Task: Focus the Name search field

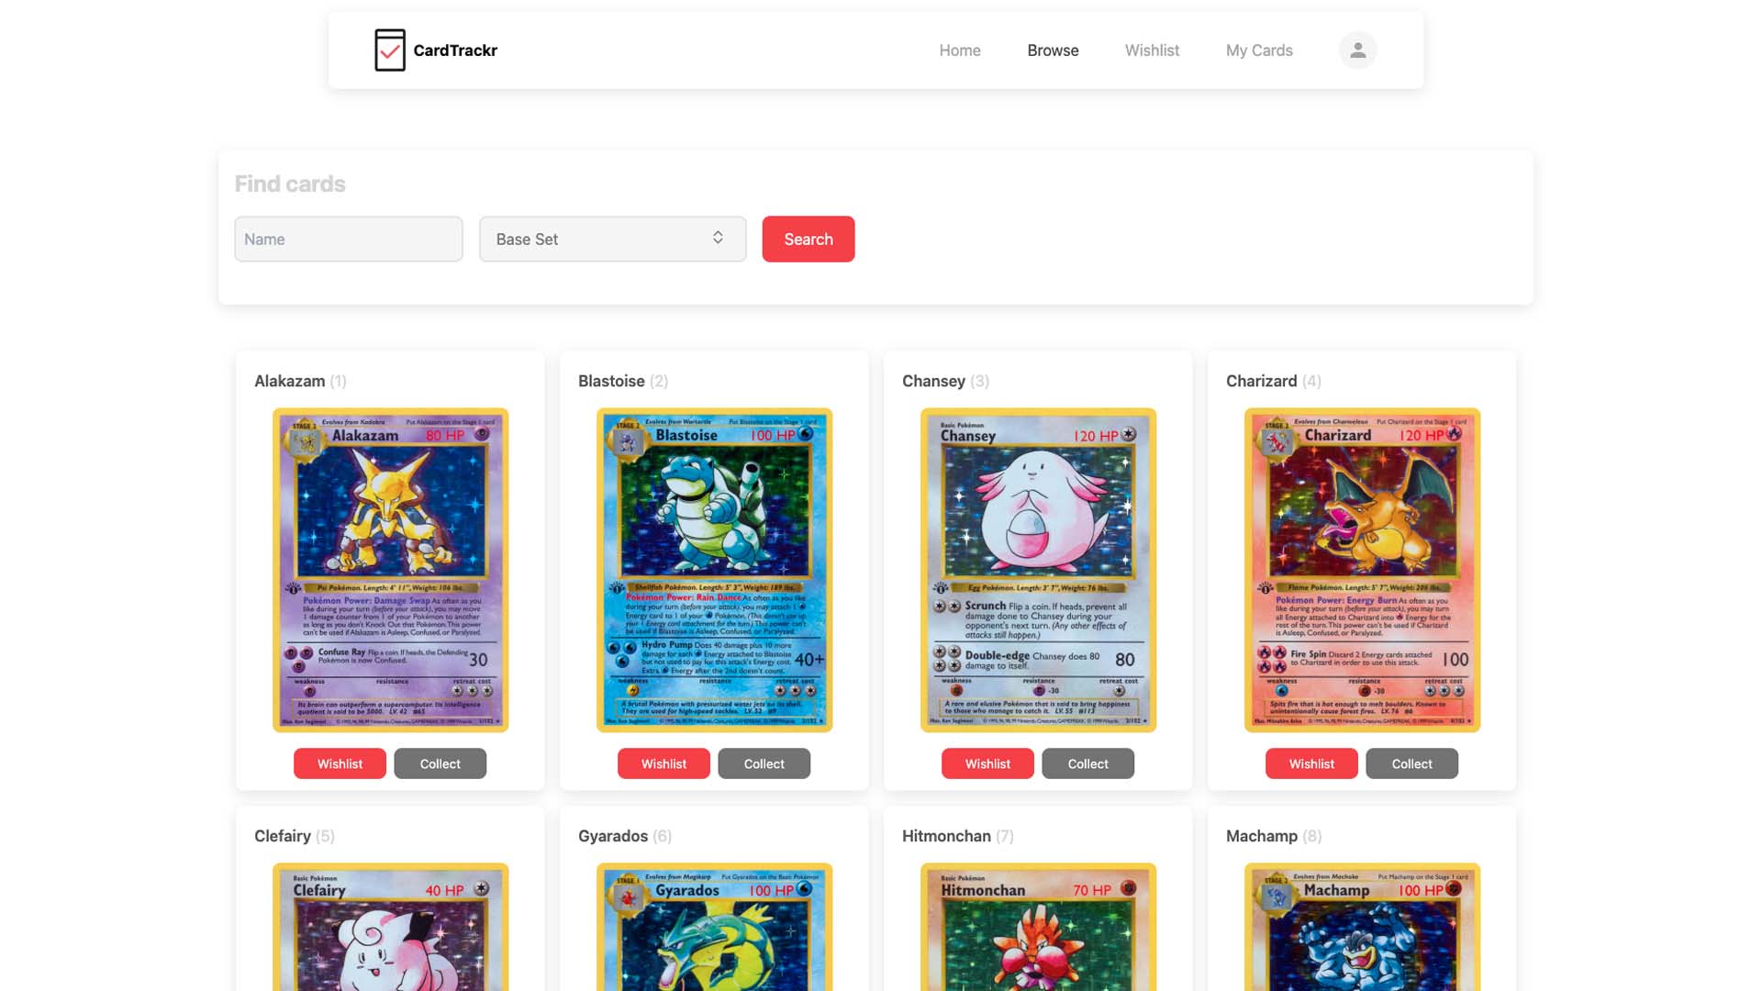Action: click(348, 239)
